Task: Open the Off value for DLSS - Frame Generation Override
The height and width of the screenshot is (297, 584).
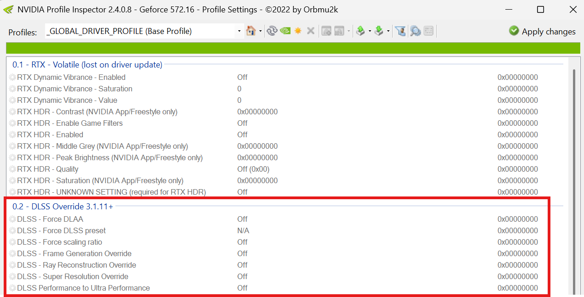Action: pos(242,253)
